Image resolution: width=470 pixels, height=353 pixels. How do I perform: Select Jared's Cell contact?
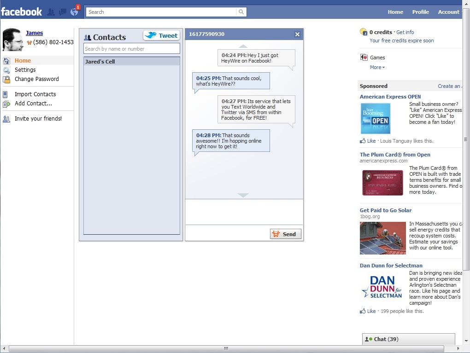click(x=132, y=61)
